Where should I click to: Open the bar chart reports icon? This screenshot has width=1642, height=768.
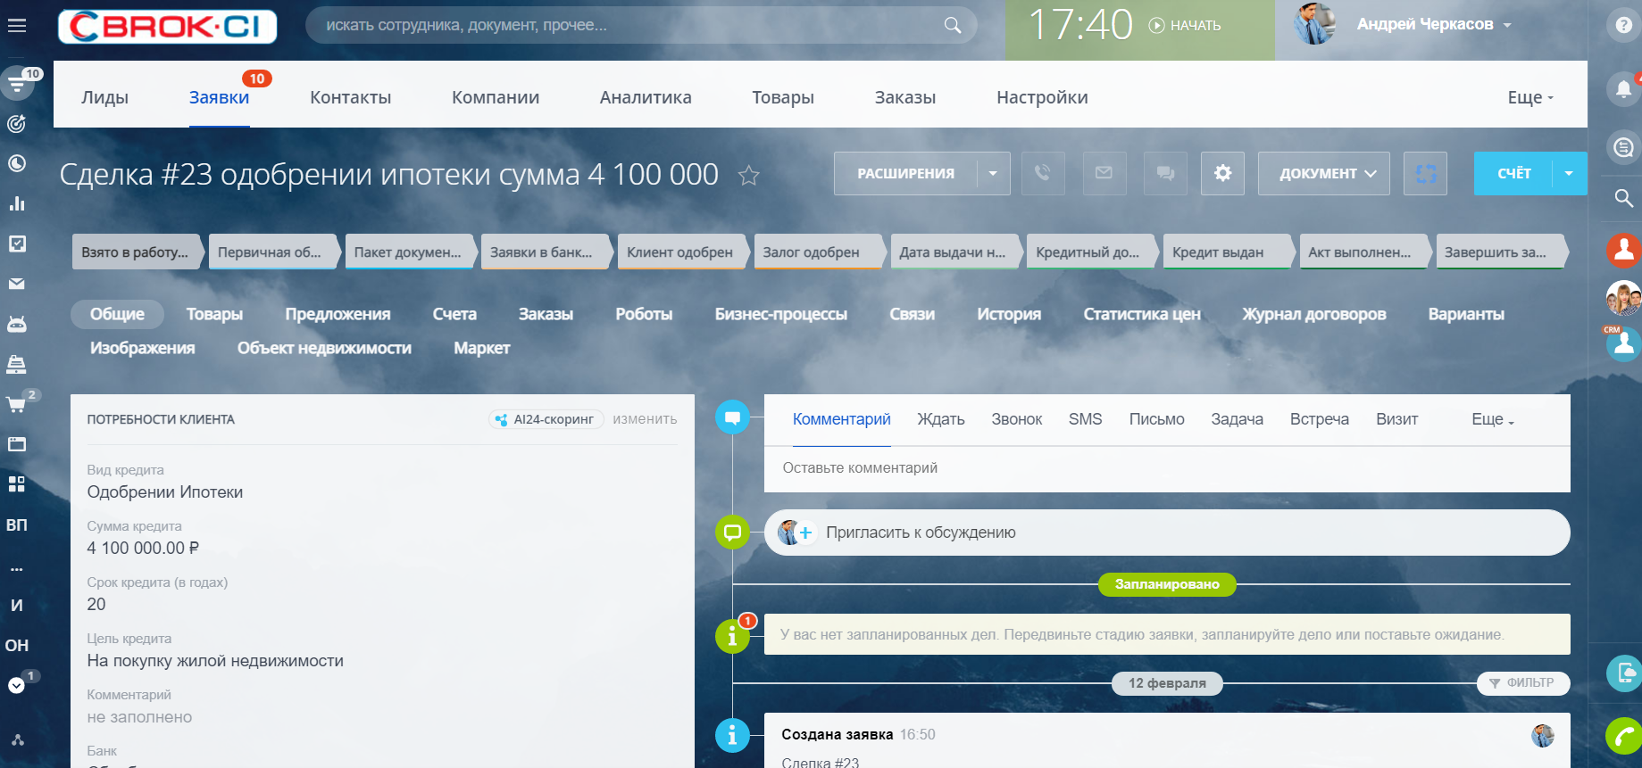[x=17, y=203]
